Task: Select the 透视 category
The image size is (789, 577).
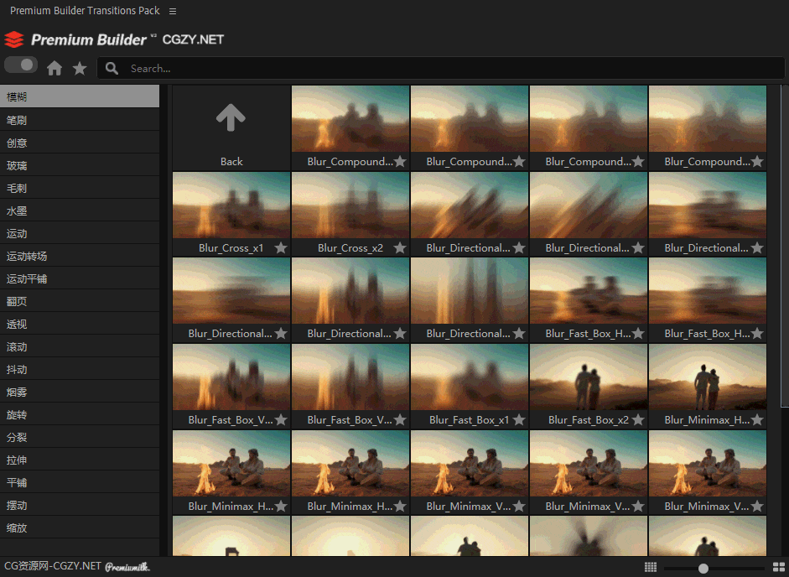Action: (x=80, y=324)
